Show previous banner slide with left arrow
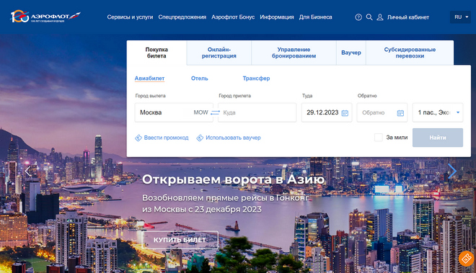Viewport: 476px width, 273px height. point(28,171)
